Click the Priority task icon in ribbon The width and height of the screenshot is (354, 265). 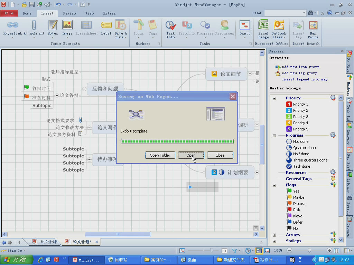point(187,25)
